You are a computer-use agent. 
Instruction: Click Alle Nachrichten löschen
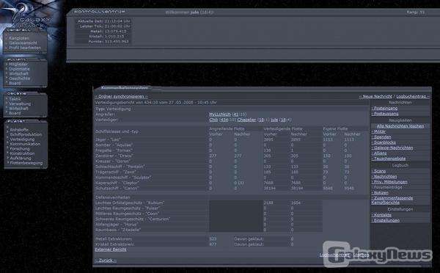400,126
